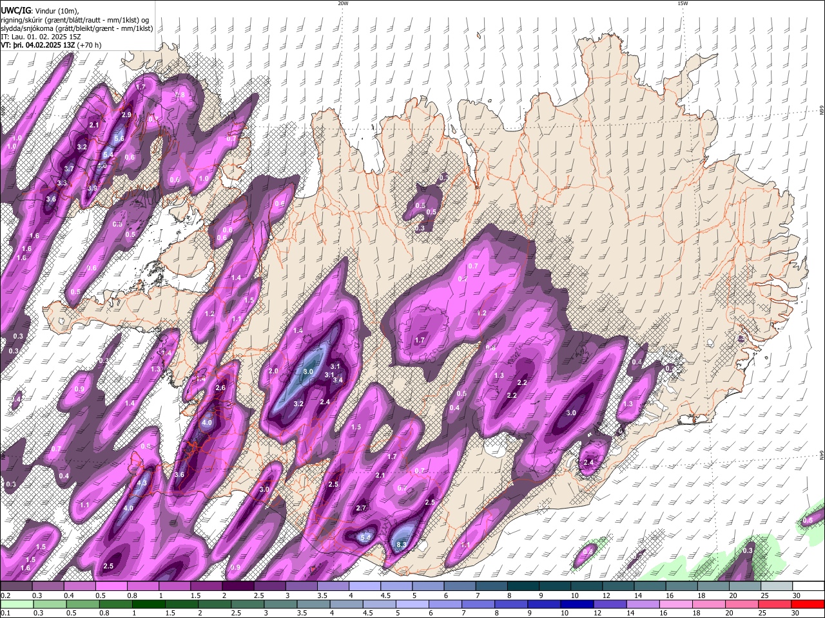Click the 2.6 precipitation value on the map

(x=220, y=388)
